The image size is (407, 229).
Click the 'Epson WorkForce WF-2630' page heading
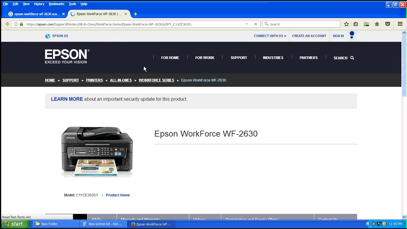[206, 134]
